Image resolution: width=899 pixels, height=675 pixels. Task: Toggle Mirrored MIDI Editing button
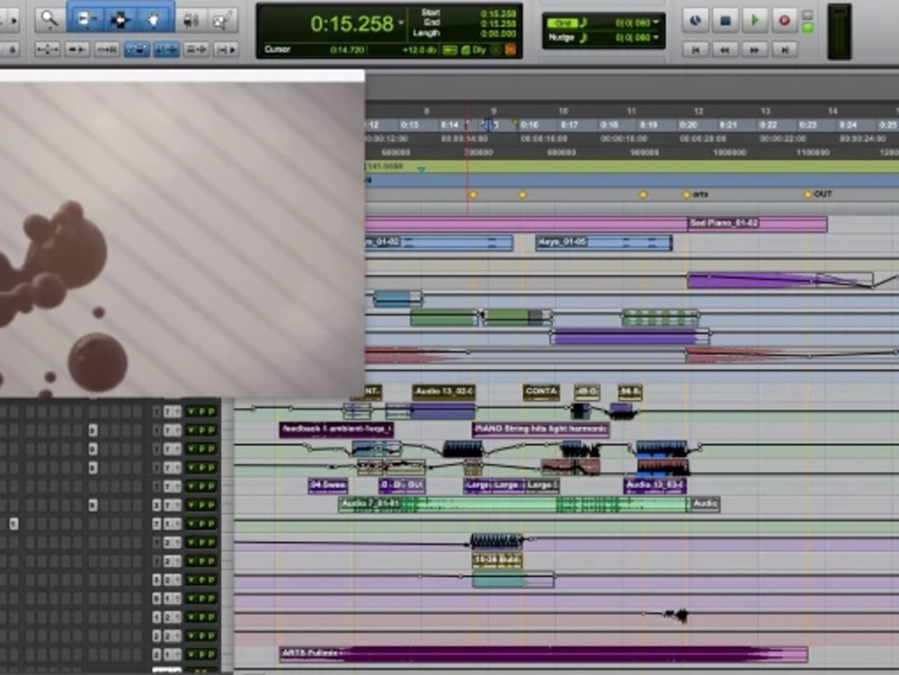click(x=107, y=49)
